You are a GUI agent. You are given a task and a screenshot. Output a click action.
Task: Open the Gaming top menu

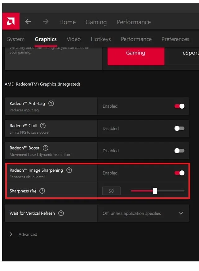96,22
